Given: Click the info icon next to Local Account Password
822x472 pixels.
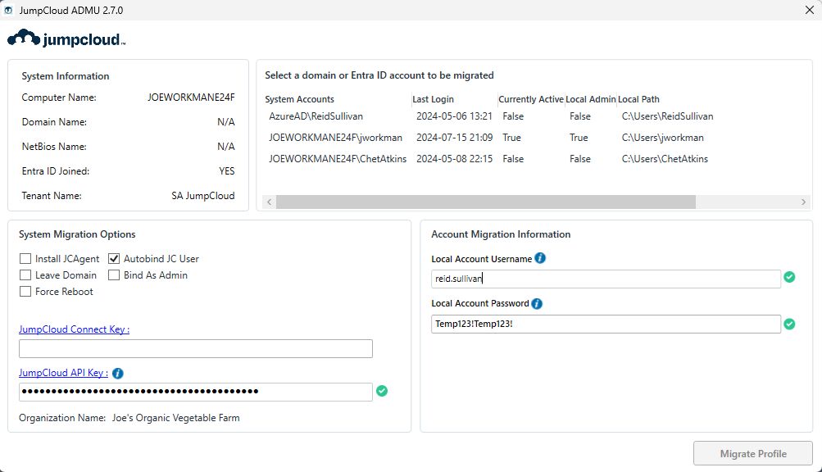Looking at the screenshot, I should (537, 304).
